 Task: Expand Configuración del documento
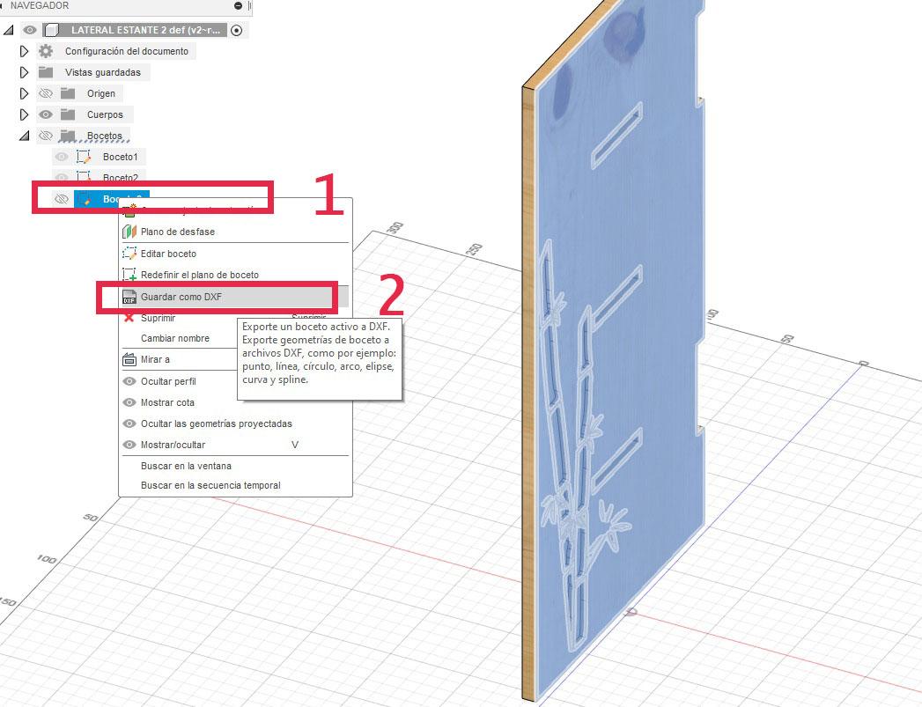24,51
